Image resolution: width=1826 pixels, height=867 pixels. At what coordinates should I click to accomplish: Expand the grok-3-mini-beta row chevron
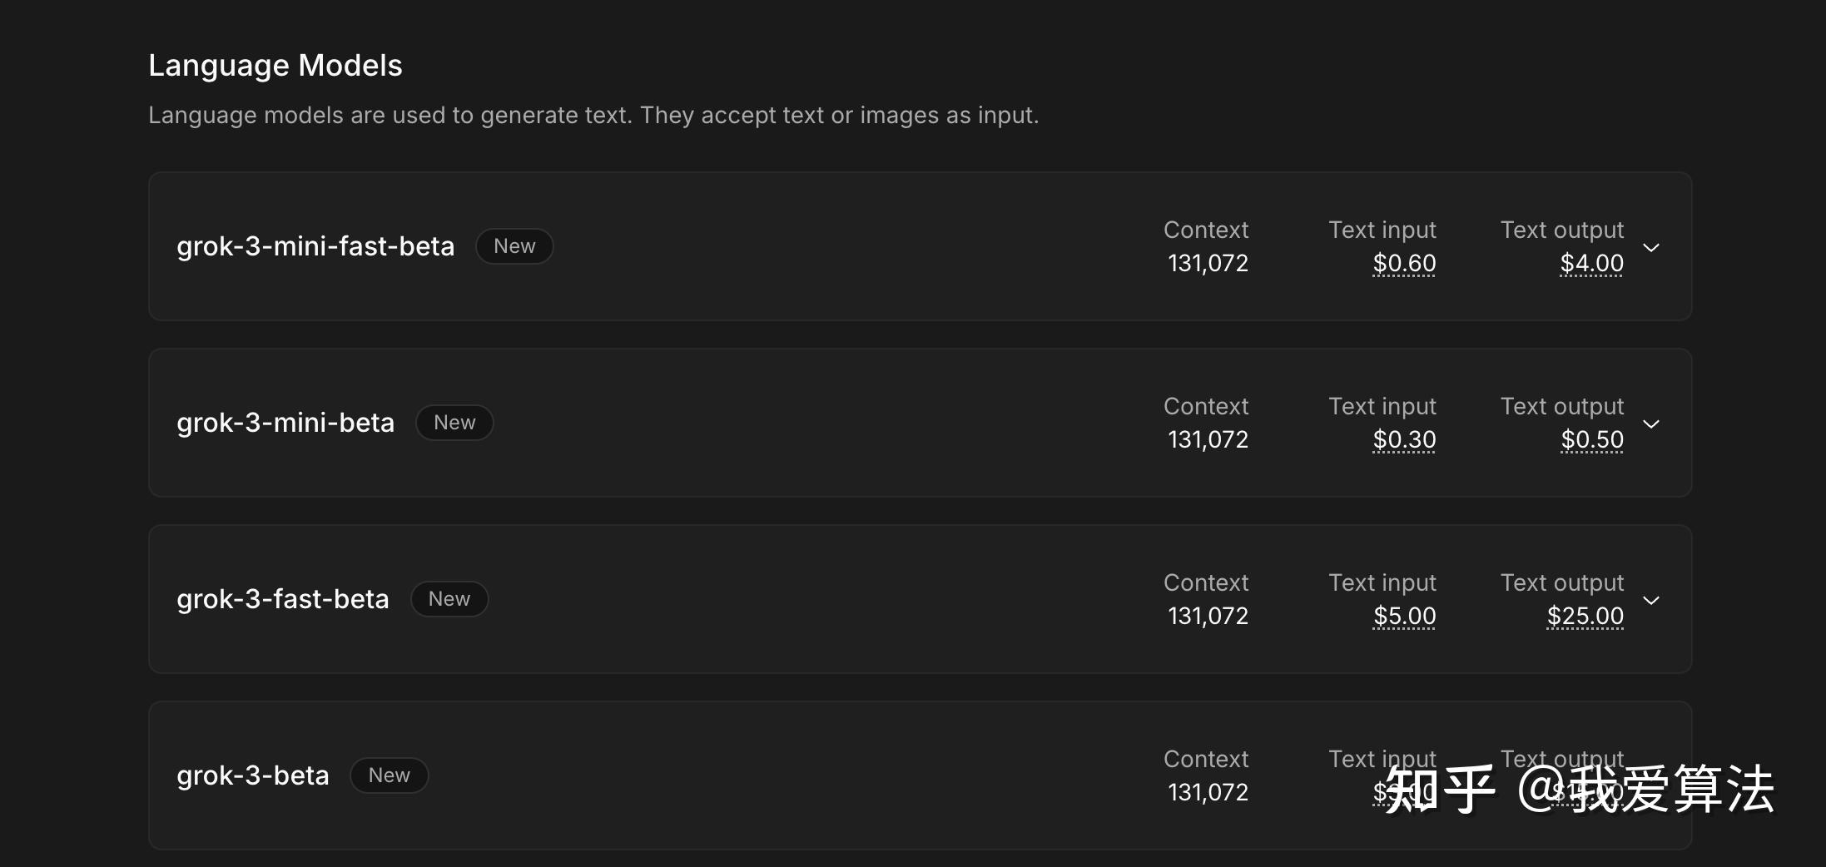coord(1651,424)
